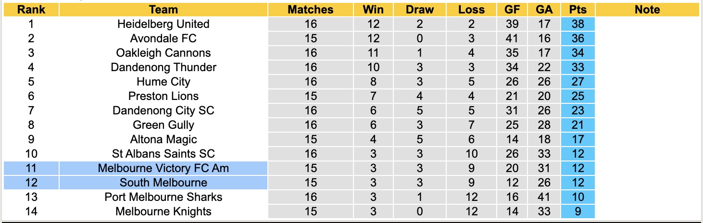Open the Heidelberg United team entry
This screenshot has height=223, width=703.
click(x=163, y=24)
